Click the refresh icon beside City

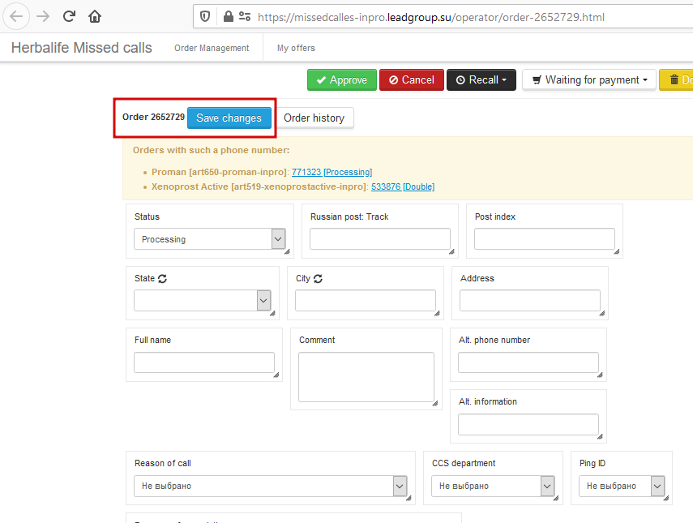[318, 278]
